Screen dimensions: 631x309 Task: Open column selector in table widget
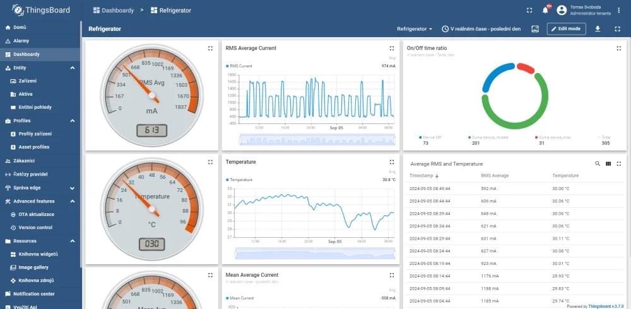click(608, 164)
